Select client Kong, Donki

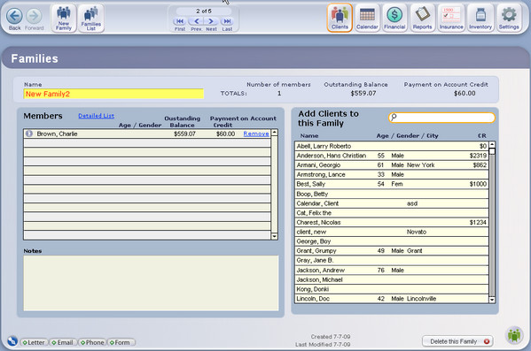pyautogui.click(x=392, y=289)
